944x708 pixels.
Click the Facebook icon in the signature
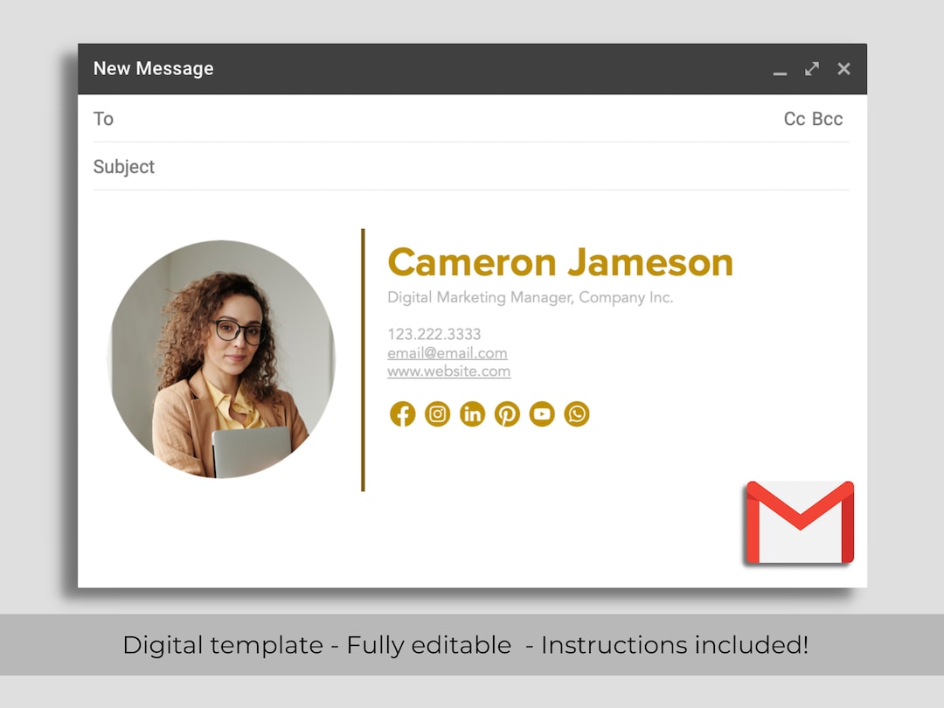pyautogui.click(x=402, y=414)
